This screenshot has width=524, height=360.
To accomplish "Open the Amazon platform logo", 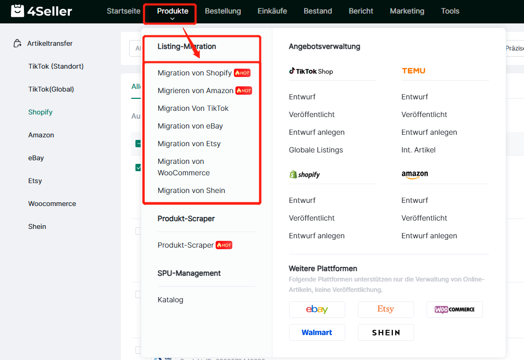I will [x=415, y=174].
